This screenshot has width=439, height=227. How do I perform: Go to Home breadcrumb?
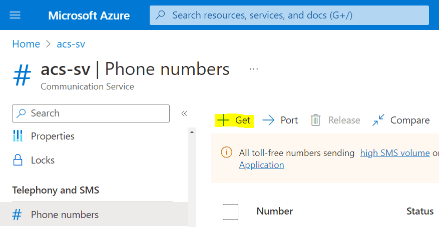(x=26, y=44)
